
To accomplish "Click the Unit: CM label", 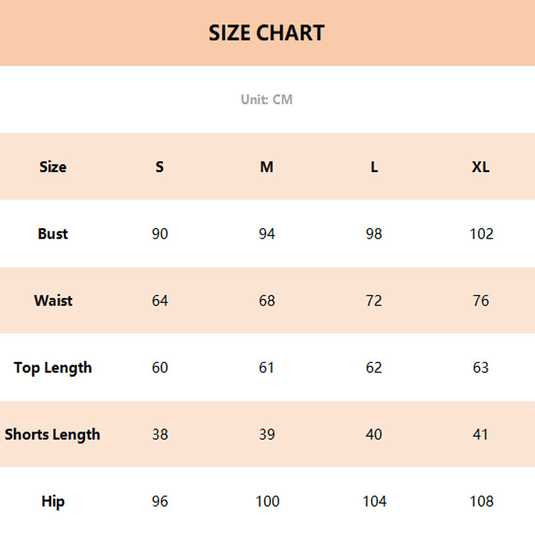I will point(267,100).
